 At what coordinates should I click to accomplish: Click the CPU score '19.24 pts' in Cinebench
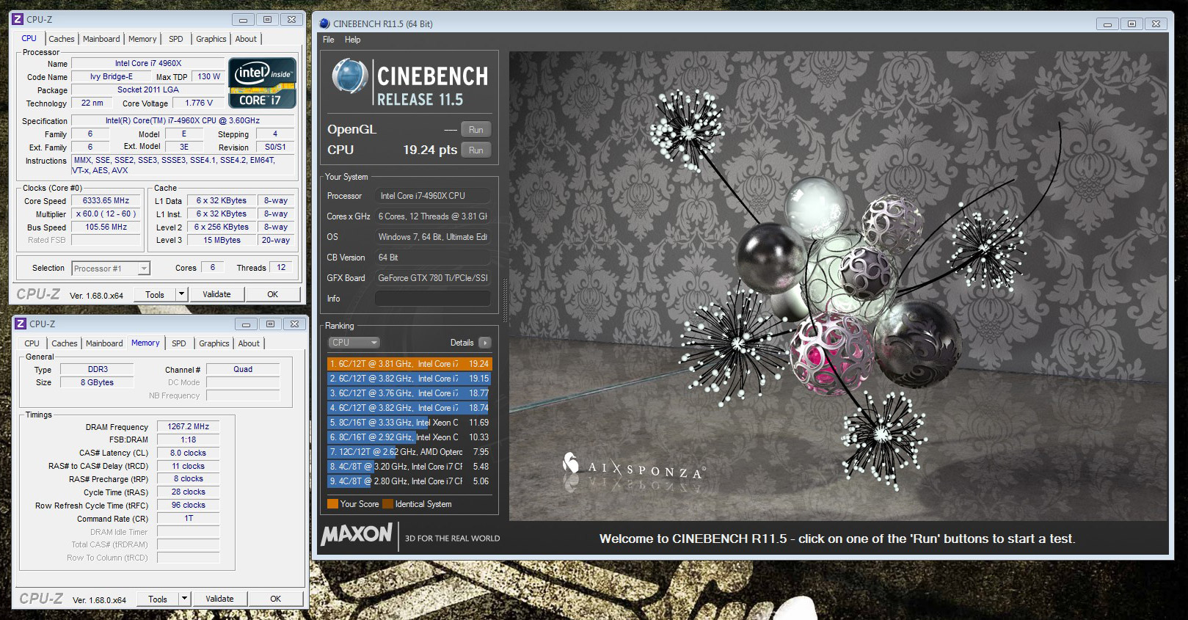[430, 150]
